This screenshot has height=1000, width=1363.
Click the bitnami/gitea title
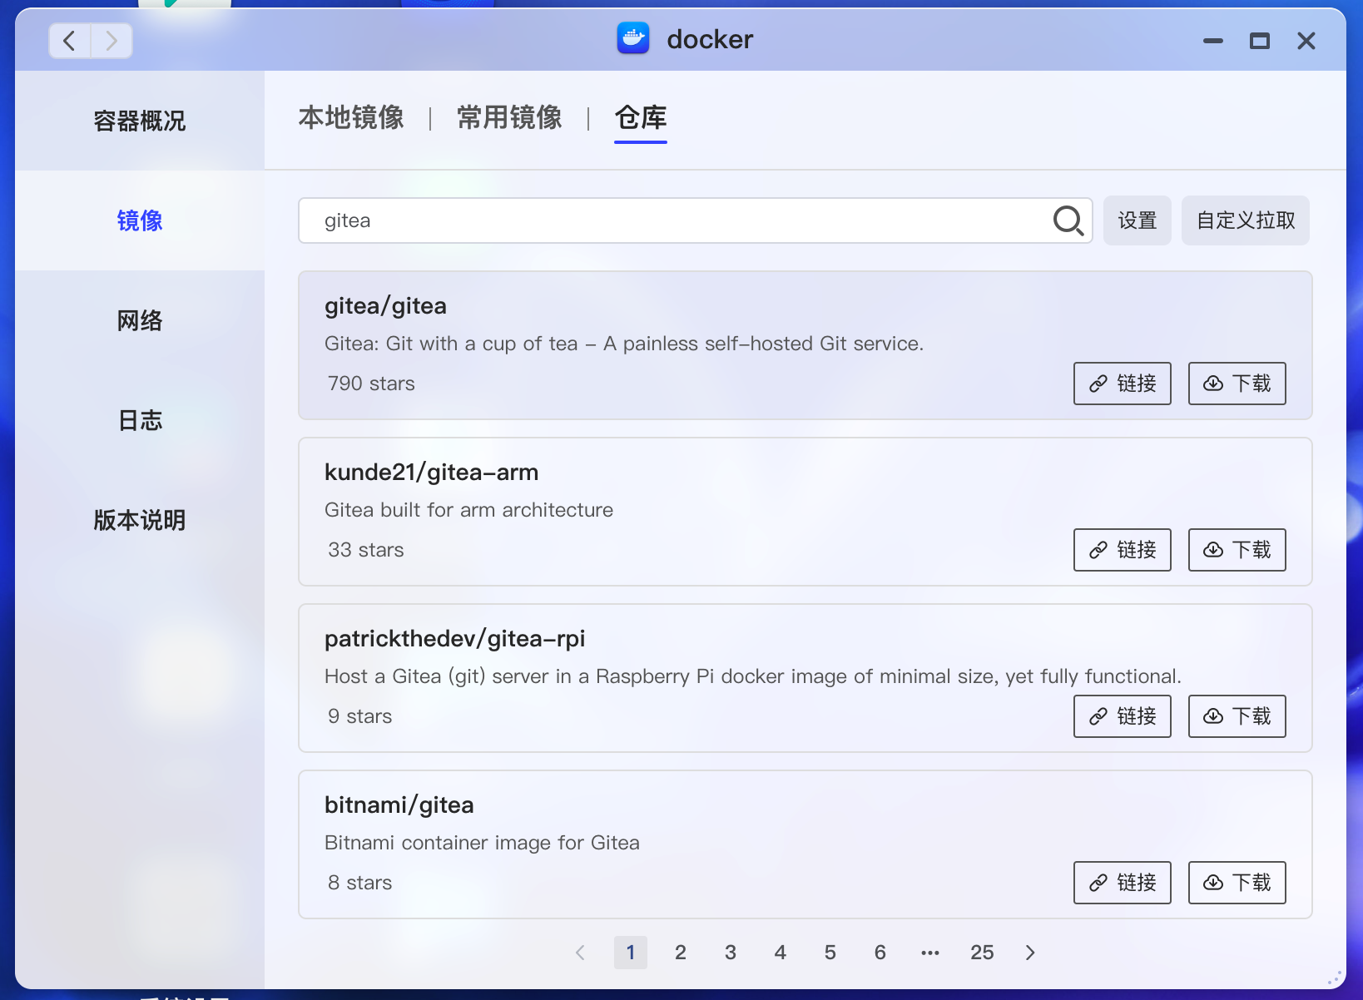tap(399, 805)
